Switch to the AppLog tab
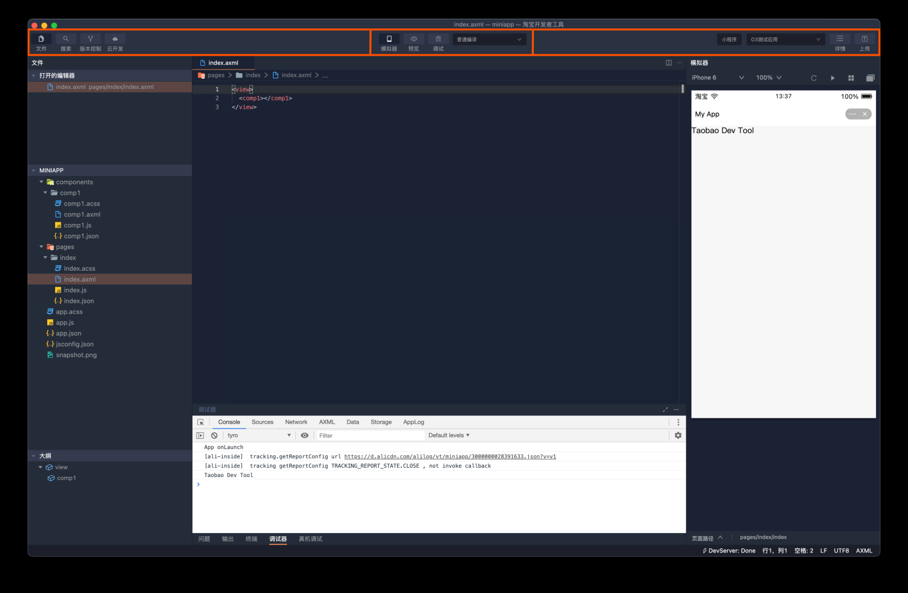This screenshot has width=908, height=593. pyautogui.click(x=413, y=422)
